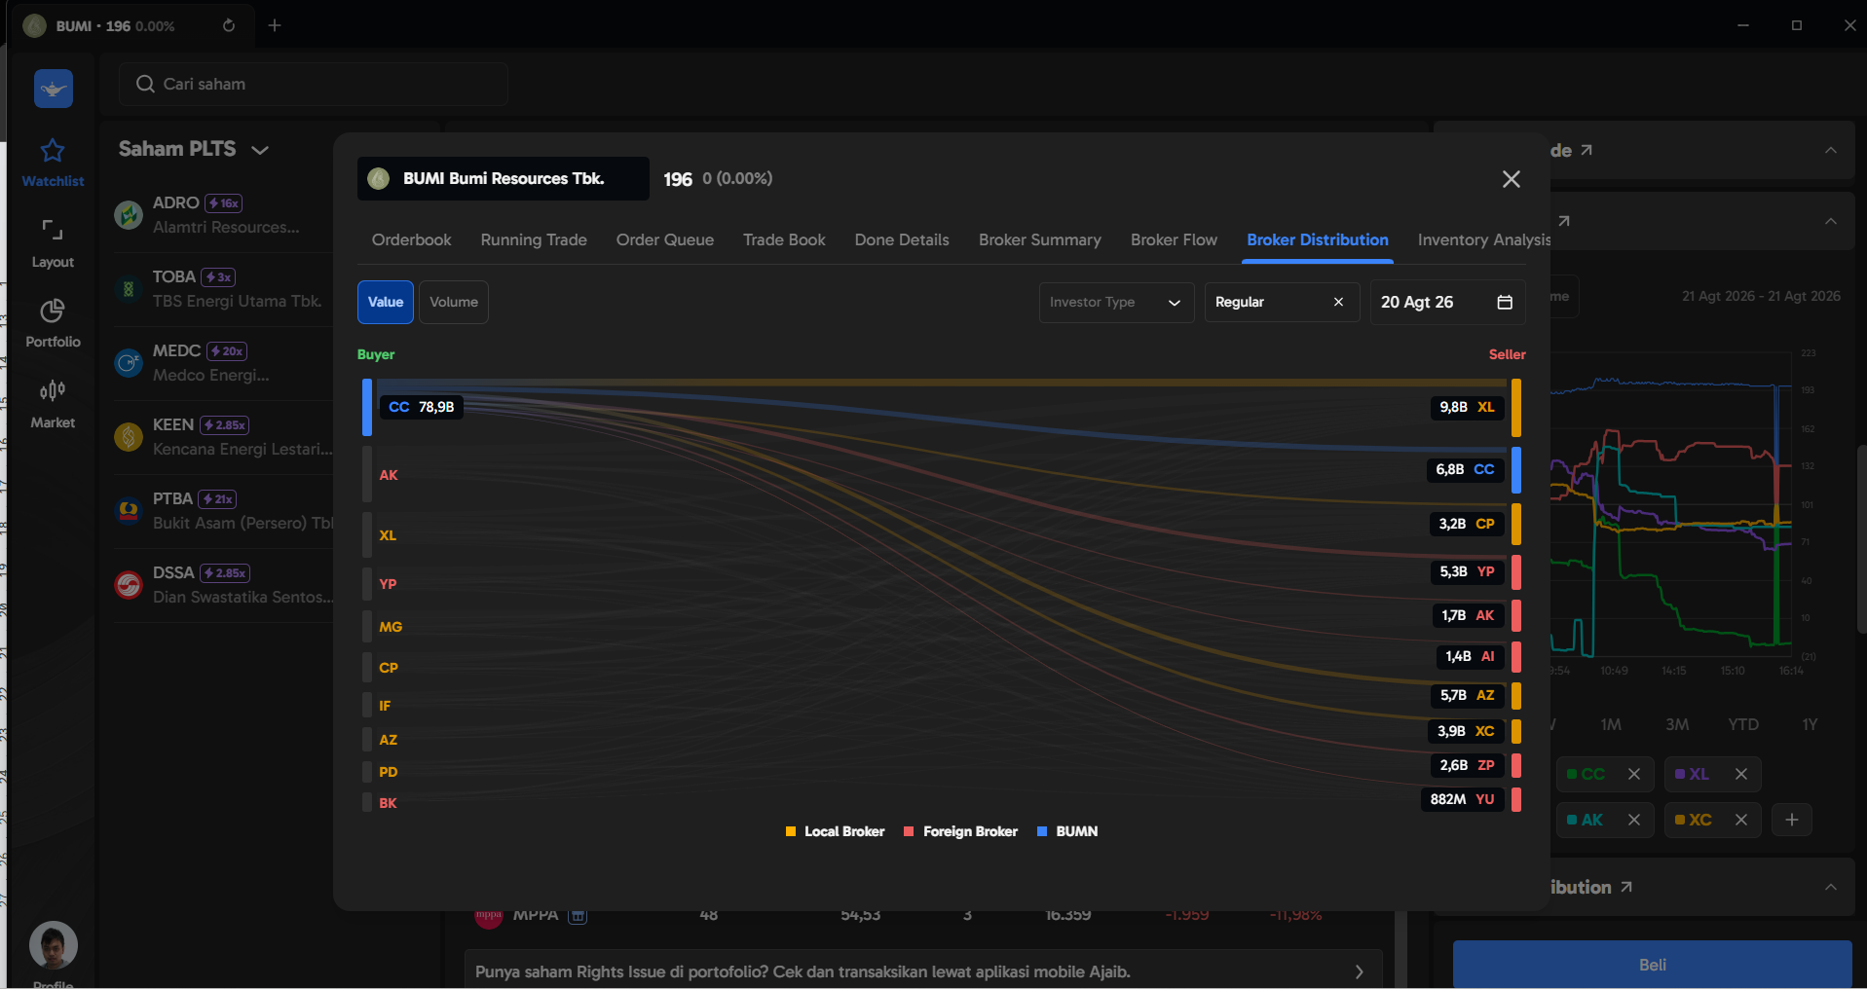Focus the Cari saham search field
Image resolution: width=1867 pixels, height=989 pixels.
pyautogui.click(x=314, y=84)
